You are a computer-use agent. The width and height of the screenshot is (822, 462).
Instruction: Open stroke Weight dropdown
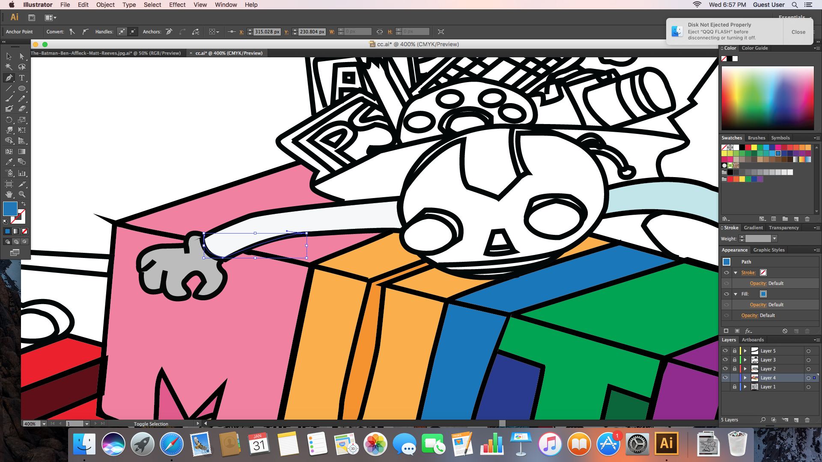774,239
